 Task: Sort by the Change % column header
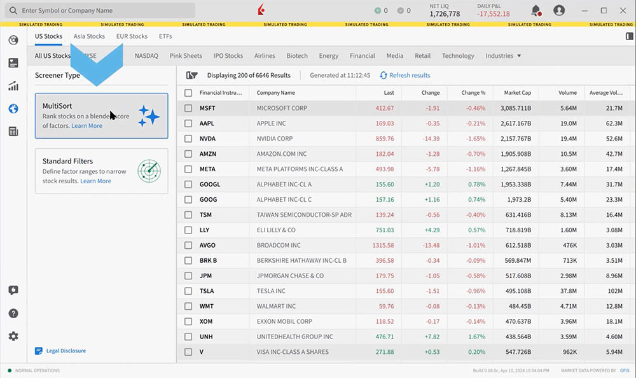click(473, 93)
